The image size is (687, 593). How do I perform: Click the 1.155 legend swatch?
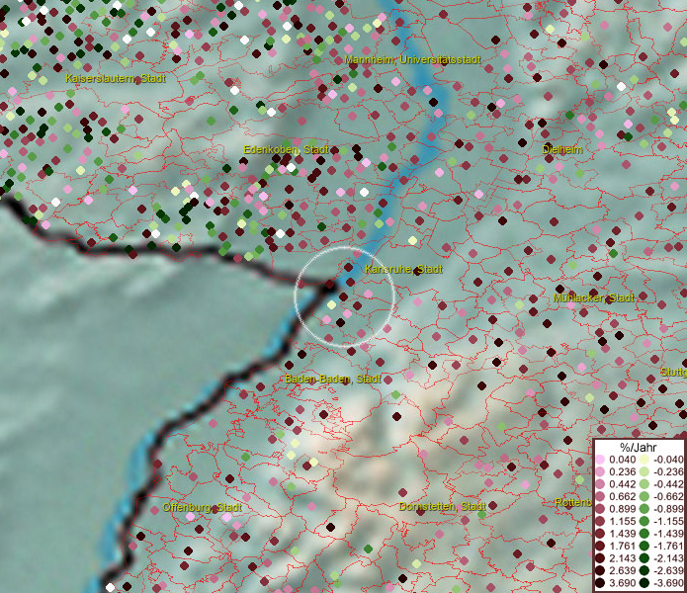[x=600, y=521]
